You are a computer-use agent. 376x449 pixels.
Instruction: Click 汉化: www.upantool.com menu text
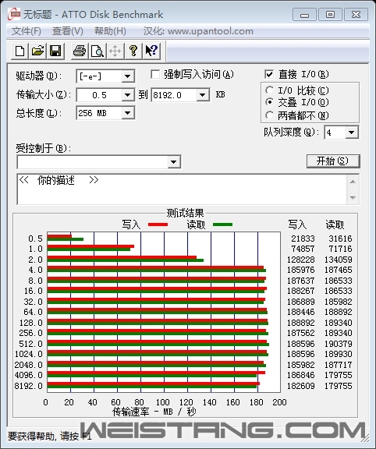tap(198, 31)
